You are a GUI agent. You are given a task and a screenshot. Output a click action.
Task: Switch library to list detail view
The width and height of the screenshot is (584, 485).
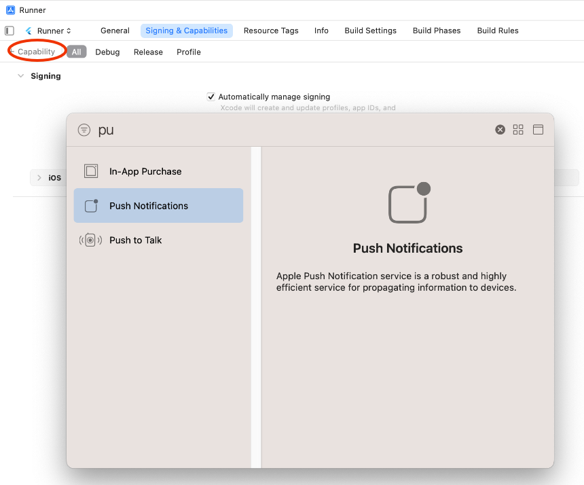click(x=538, y=130)
